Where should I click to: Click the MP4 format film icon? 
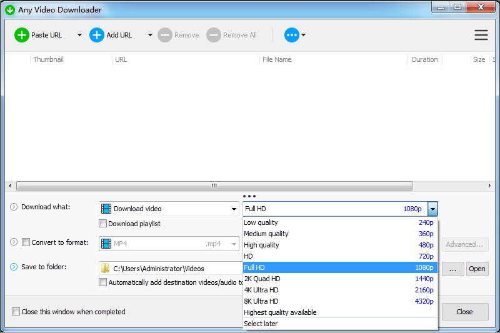click(x=106, y=244)
